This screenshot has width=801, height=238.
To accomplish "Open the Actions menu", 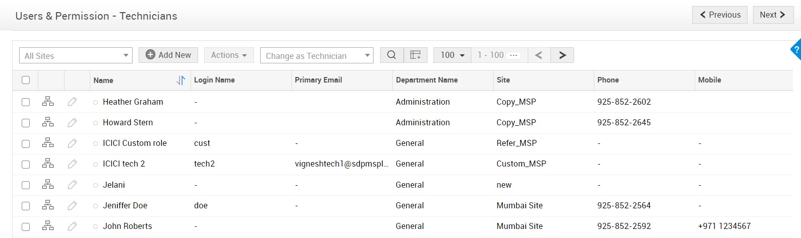I will tap(229, 55).
